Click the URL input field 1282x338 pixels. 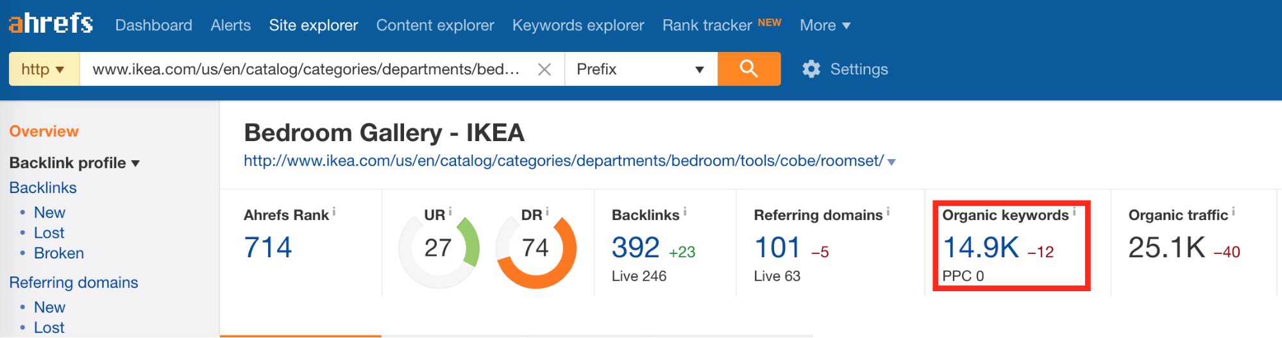pyautogui.click(x=306, y=69)
